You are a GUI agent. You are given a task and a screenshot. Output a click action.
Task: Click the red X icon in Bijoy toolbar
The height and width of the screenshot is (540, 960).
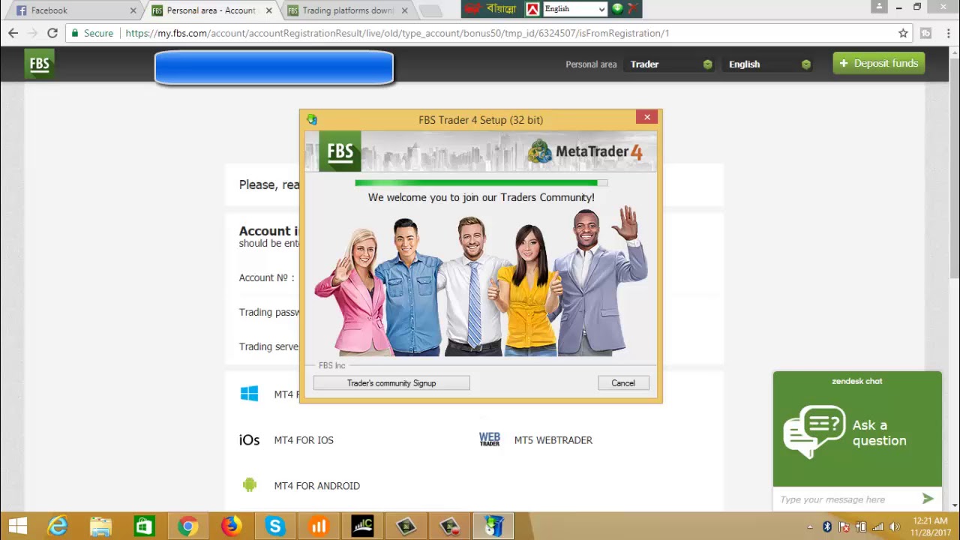pos(632,9)
